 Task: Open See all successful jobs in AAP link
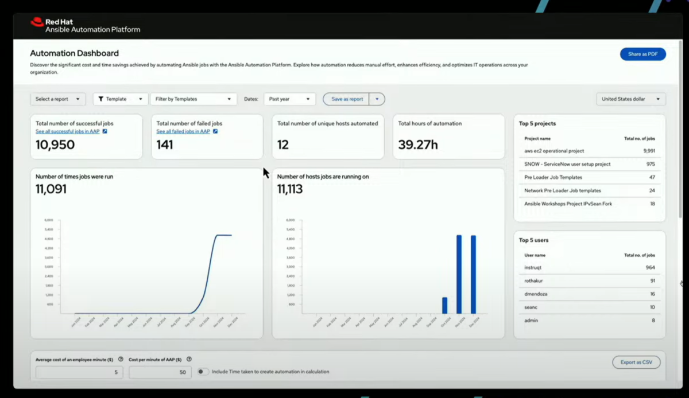67,131
